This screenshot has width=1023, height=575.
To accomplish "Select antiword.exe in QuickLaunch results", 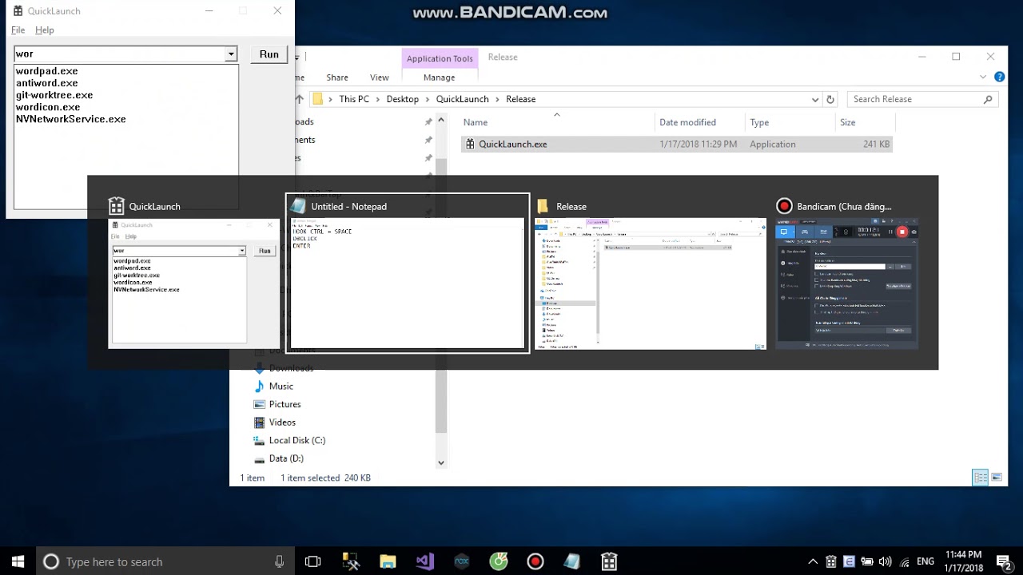I will tap(47, 83).
